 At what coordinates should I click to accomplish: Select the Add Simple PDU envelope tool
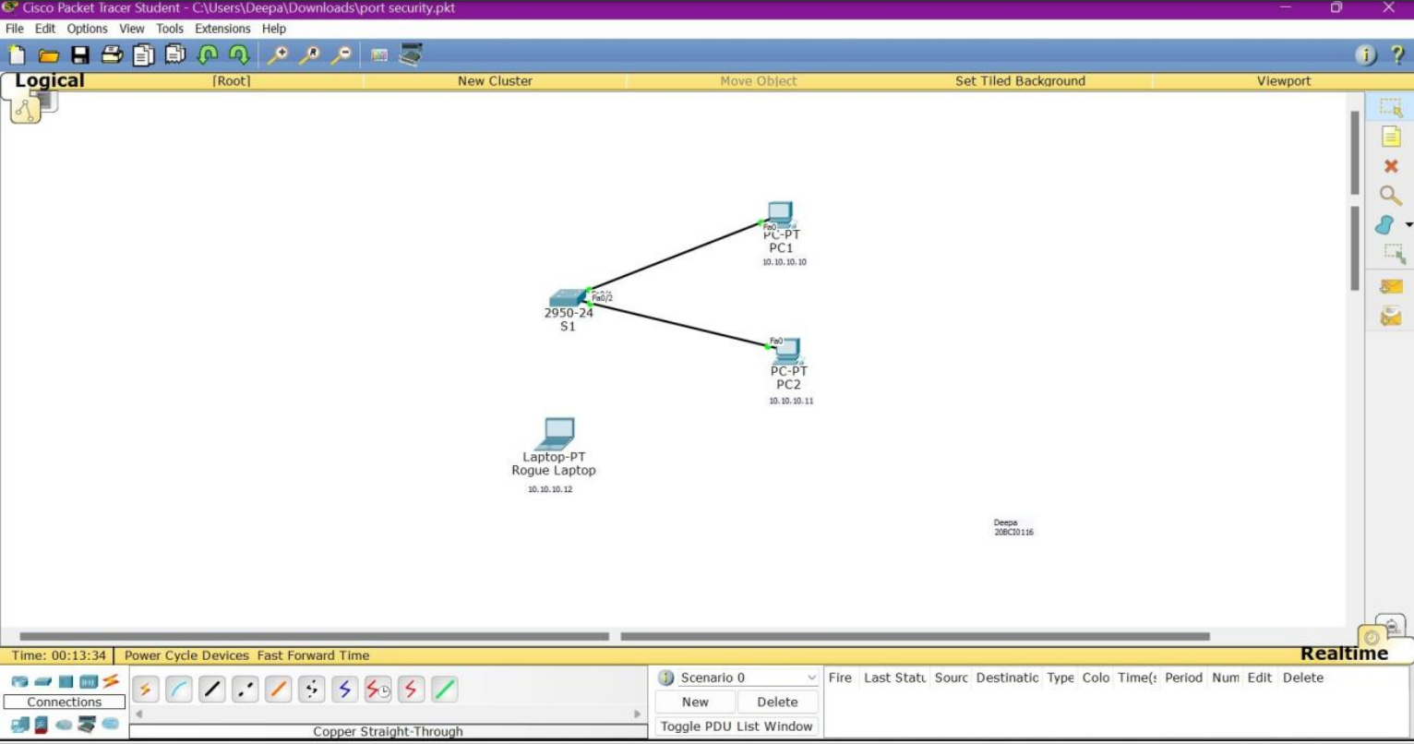click(1392, 287)
